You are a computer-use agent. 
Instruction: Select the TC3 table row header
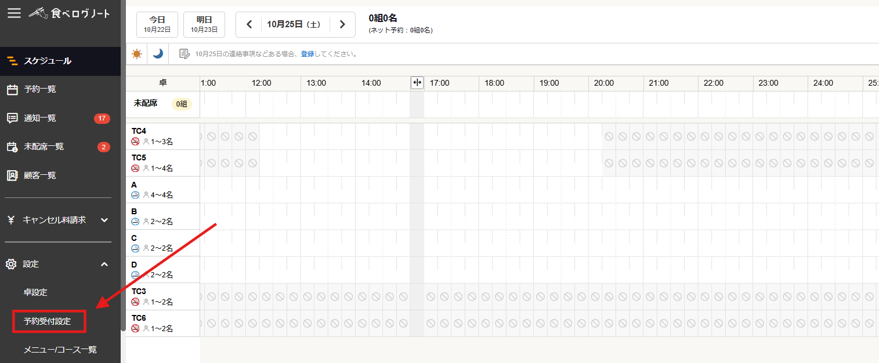[163, 296]
